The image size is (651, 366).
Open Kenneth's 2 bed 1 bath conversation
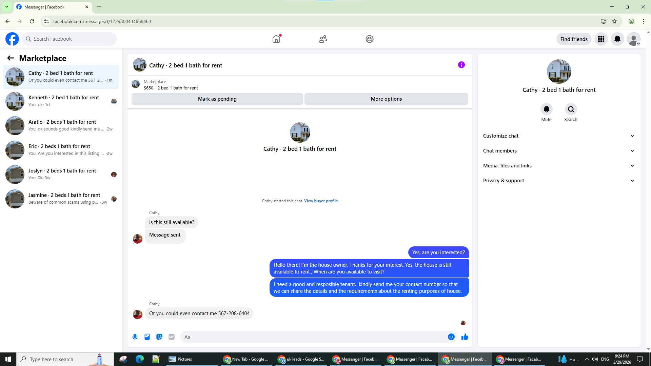61,101
